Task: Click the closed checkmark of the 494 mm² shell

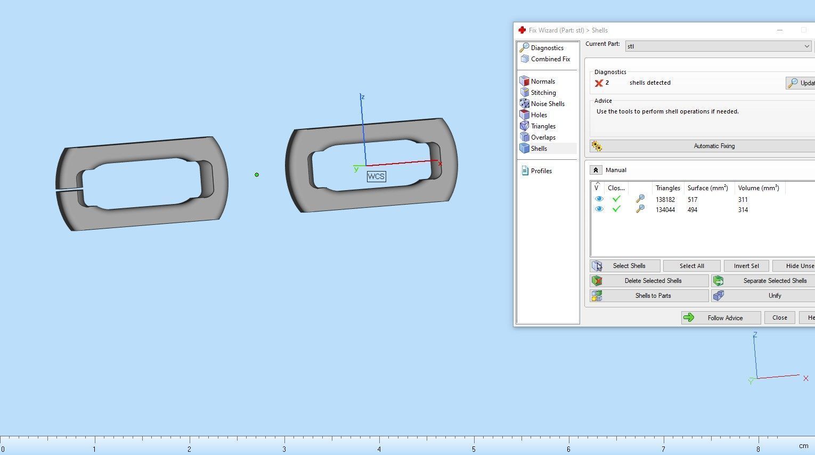Action: pyautogui.click(x=616, y=209)
